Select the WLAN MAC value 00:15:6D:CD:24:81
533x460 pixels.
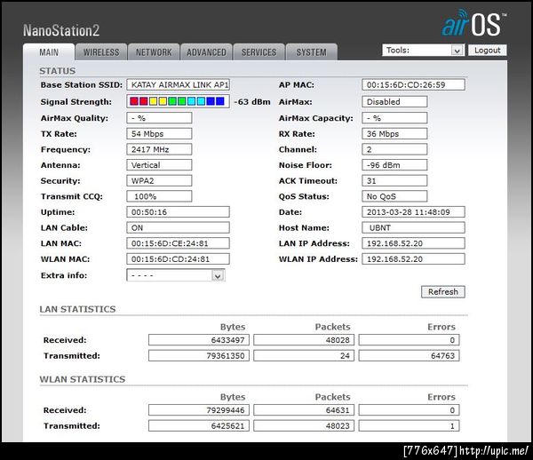point(179,259)
